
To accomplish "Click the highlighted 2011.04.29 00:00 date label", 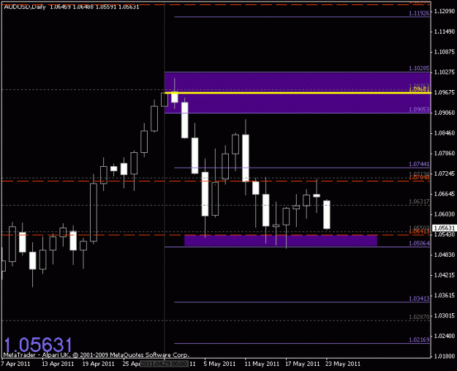I will tap(164, 364).
